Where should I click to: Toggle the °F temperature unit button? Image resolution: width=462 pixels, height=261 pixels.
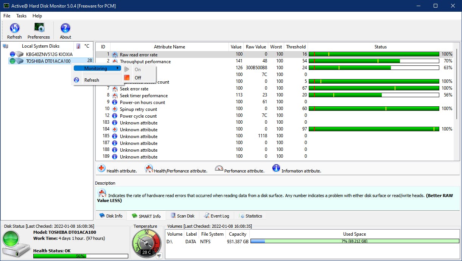159,256
